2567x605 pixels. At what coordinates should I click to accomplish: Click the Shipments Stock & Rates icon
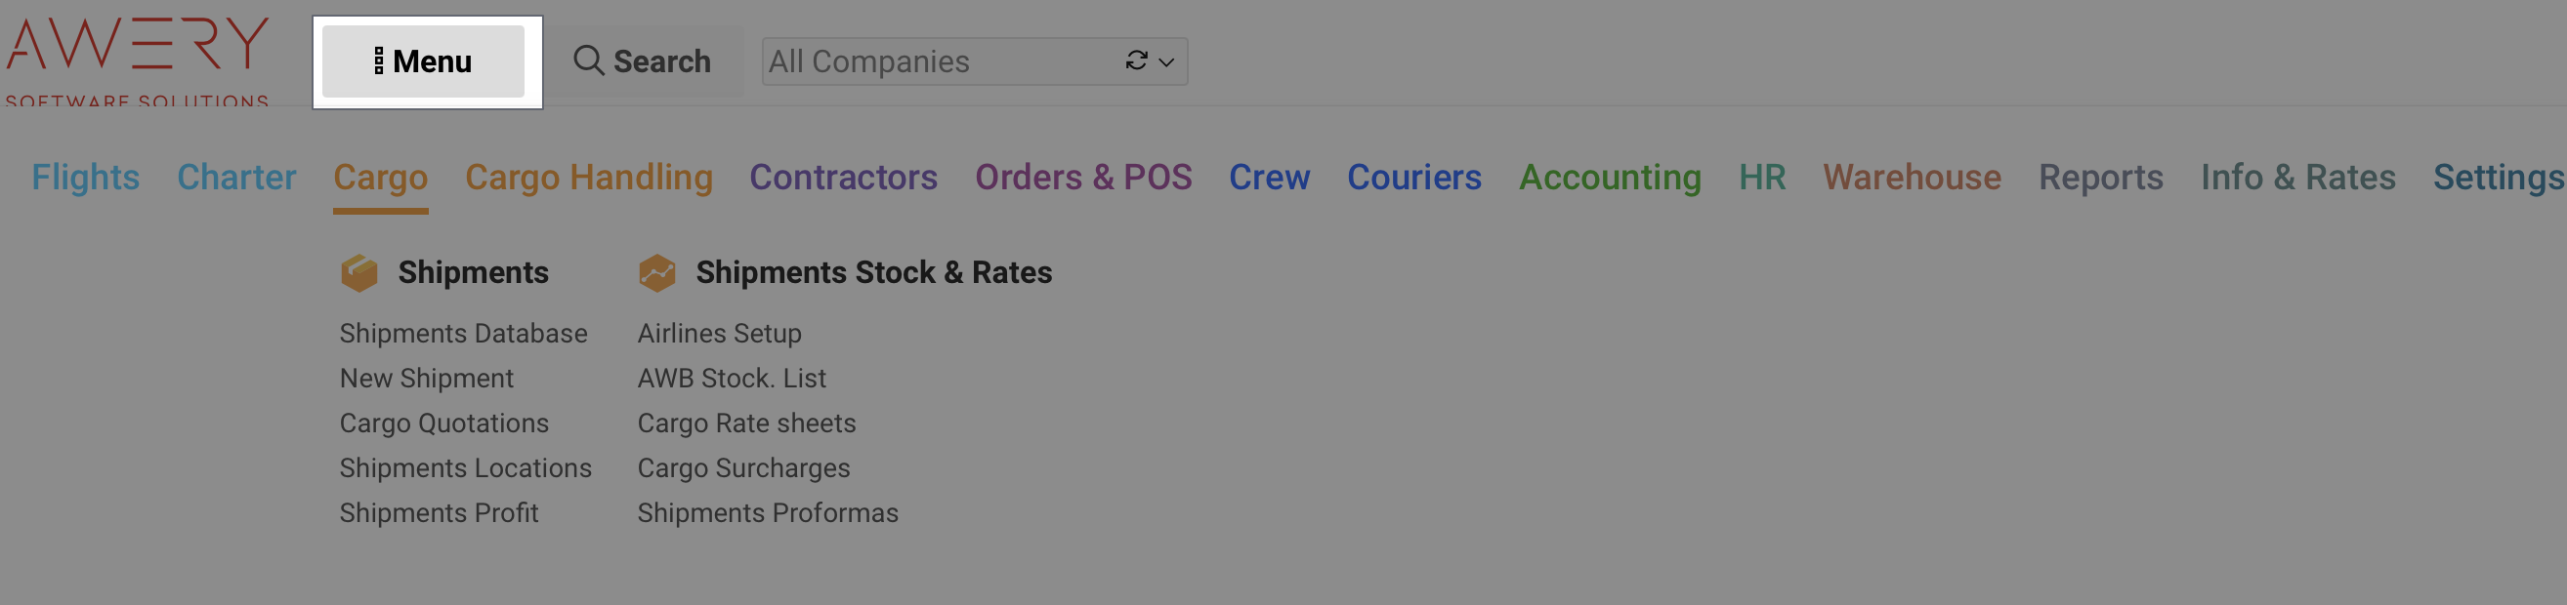pyautogui.click(x=656, y=272)
